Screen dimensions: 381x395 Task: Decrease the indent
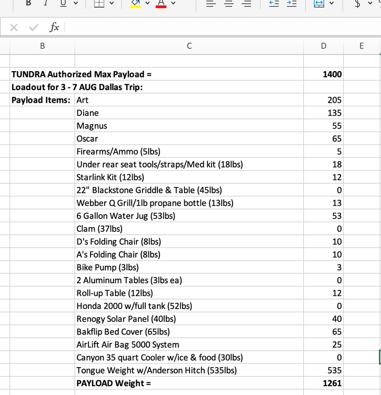pos(274,4)
